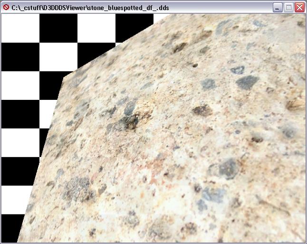
Task: Click the title bar file path text
Action: [90, 8]
